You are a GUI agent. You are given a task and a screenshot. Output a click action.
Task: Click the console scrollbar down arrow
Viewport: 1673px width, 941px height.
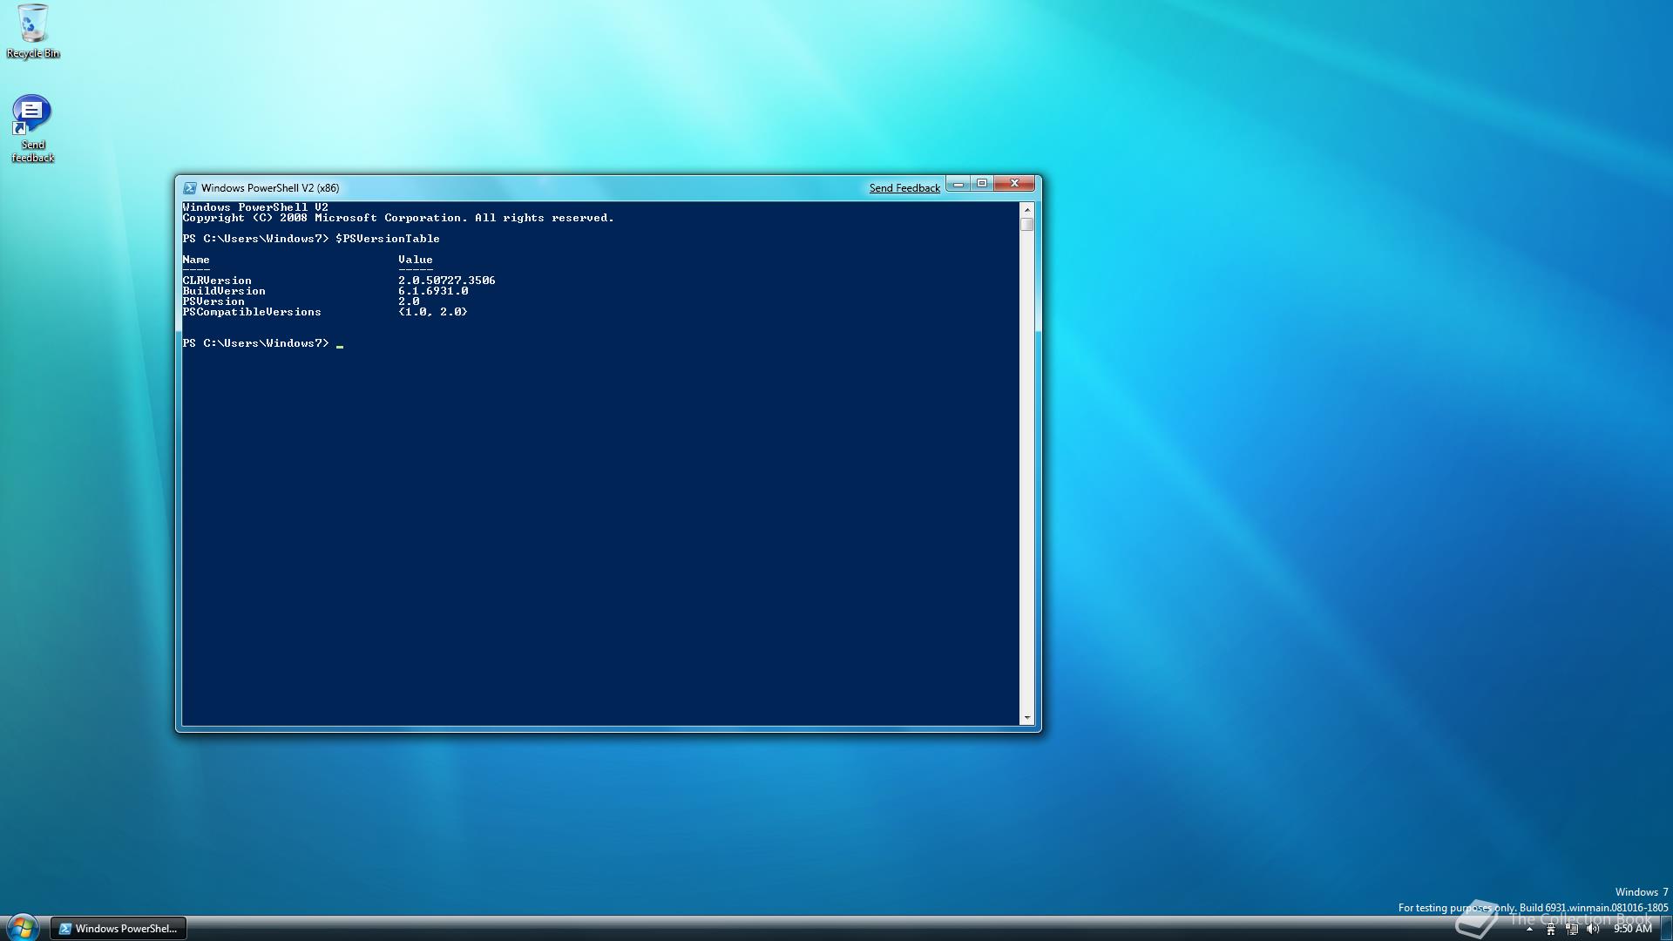coord(1027,718)
